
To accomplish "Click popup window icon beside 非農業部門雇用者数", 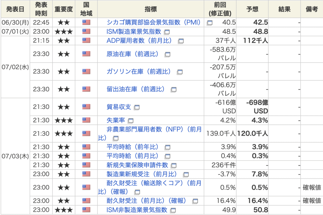I will point(116,138).
